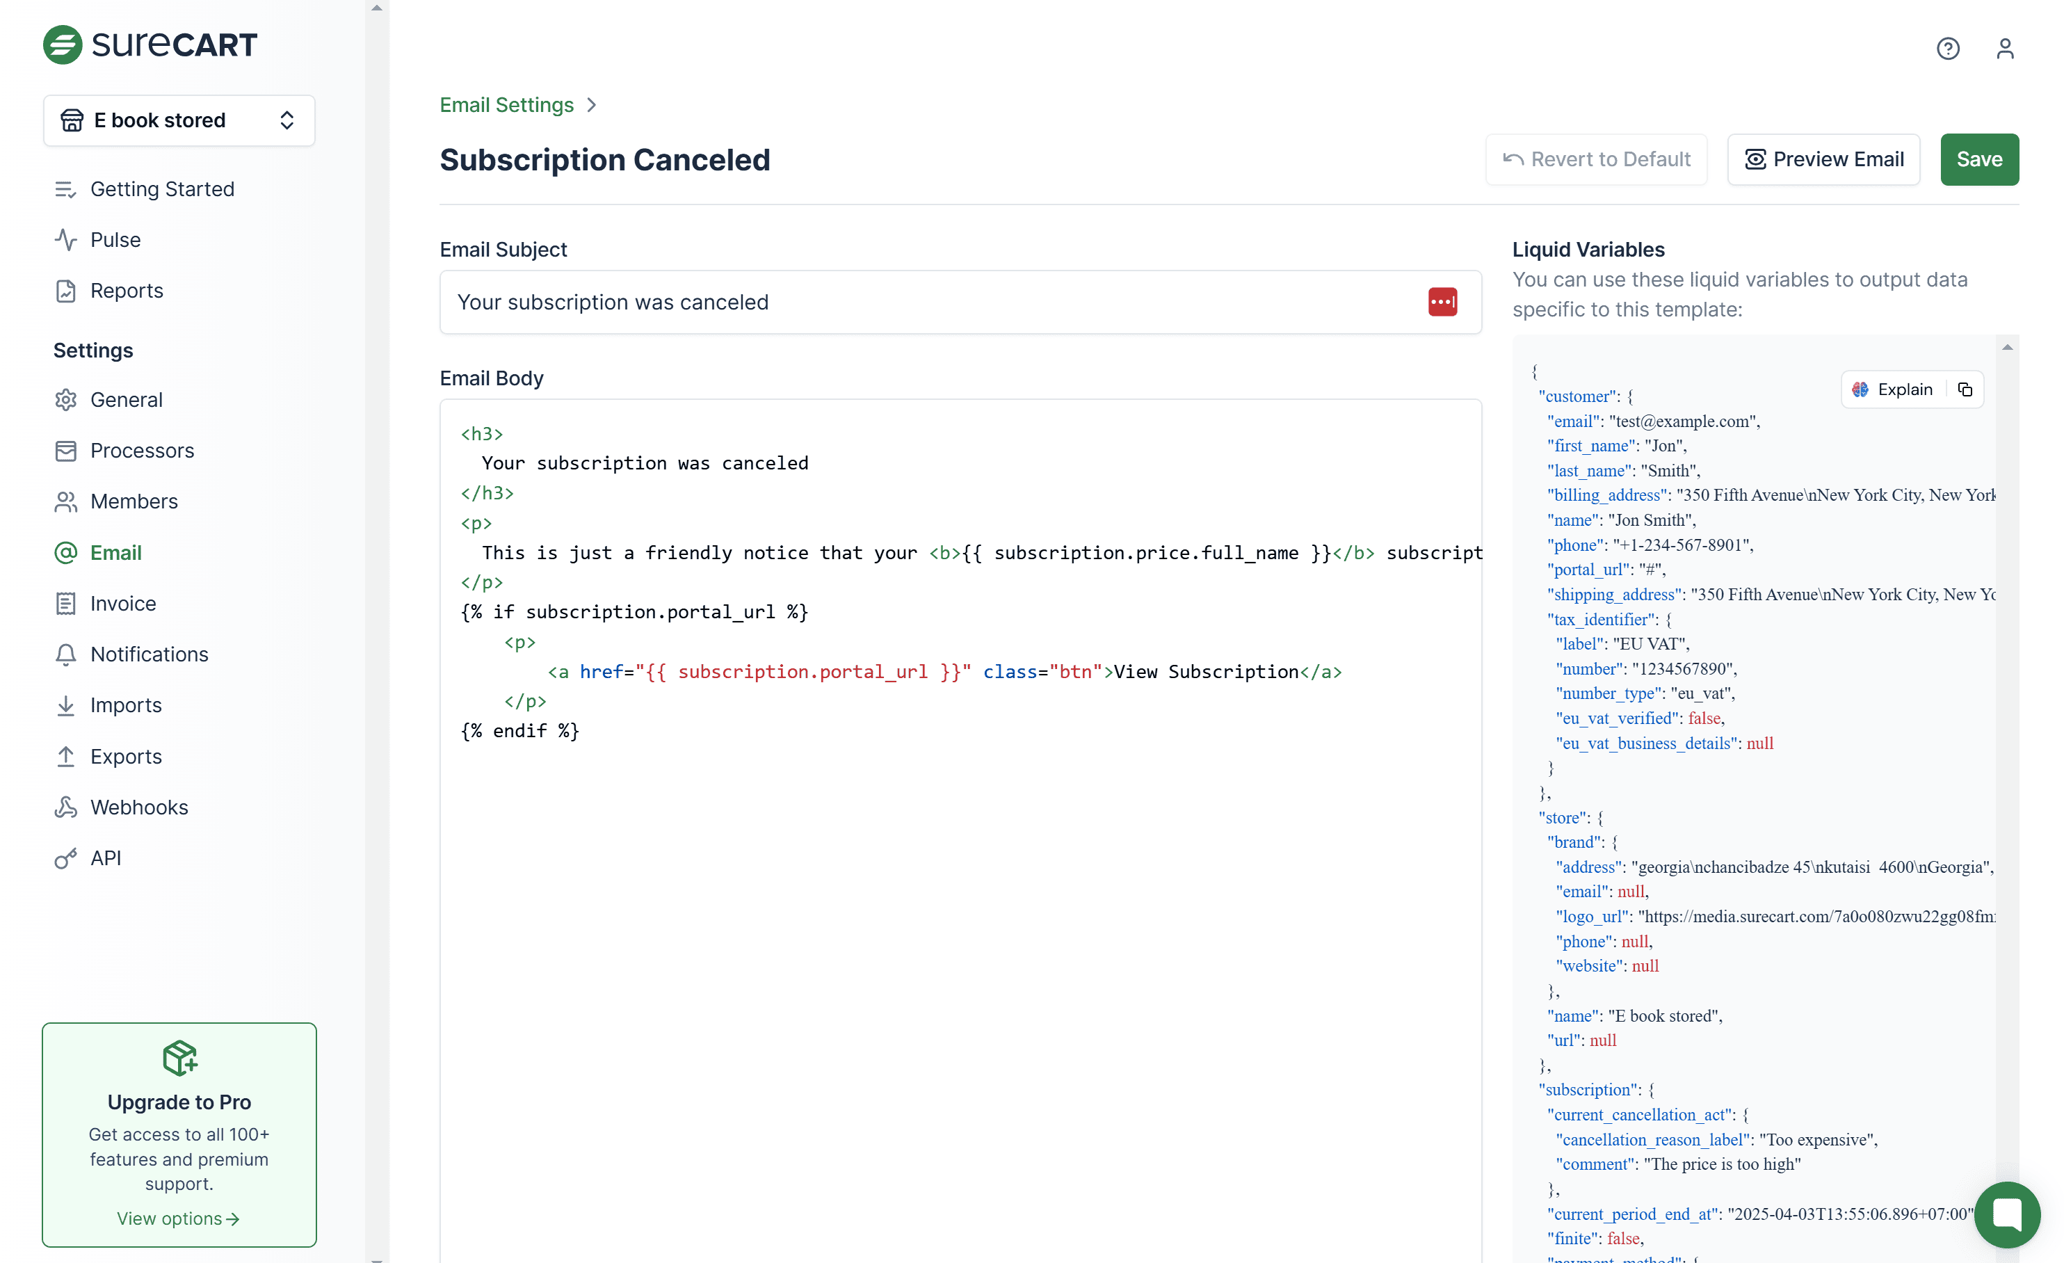
Task: Open the chat support bubble
Action: tap(2007, 1214)
